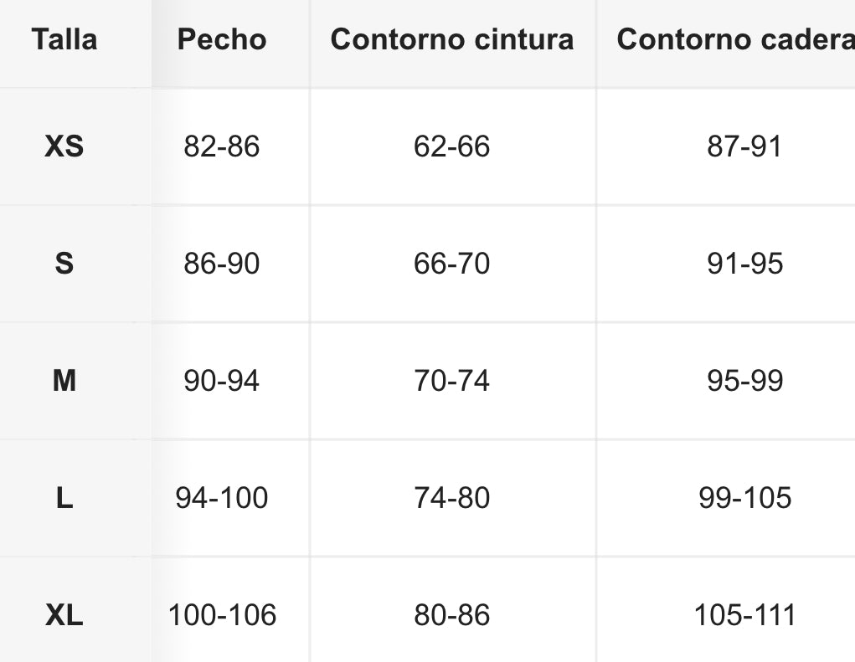Click the 66-70 waist measurement cell

pyautogui.click(x=452, y=264)
